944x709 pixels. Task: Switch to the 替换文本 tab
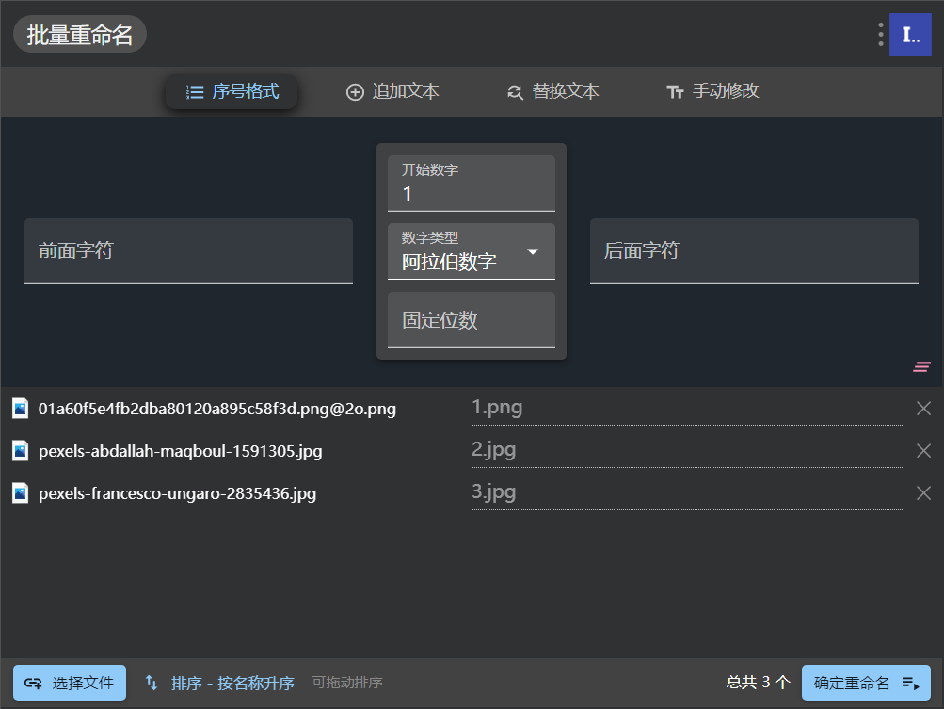[553, 91]
